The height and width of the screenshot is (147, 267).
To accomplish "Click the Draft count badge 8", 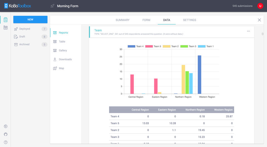I will [x=44, y=37].
